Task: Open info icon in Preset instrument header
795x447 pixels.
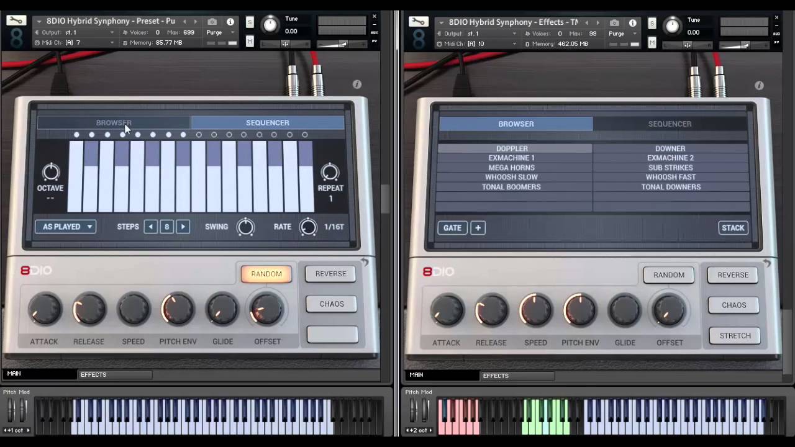Action: [230, 22]
